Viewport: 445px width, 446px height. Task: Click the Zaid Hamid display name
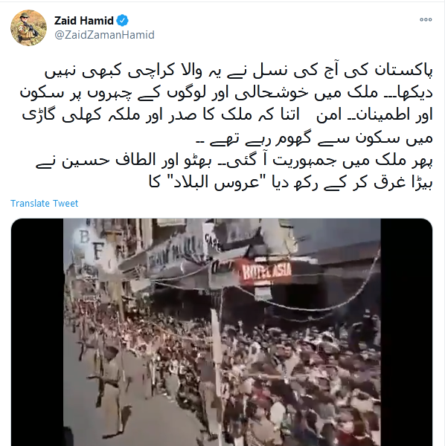[x=84, y=21]
